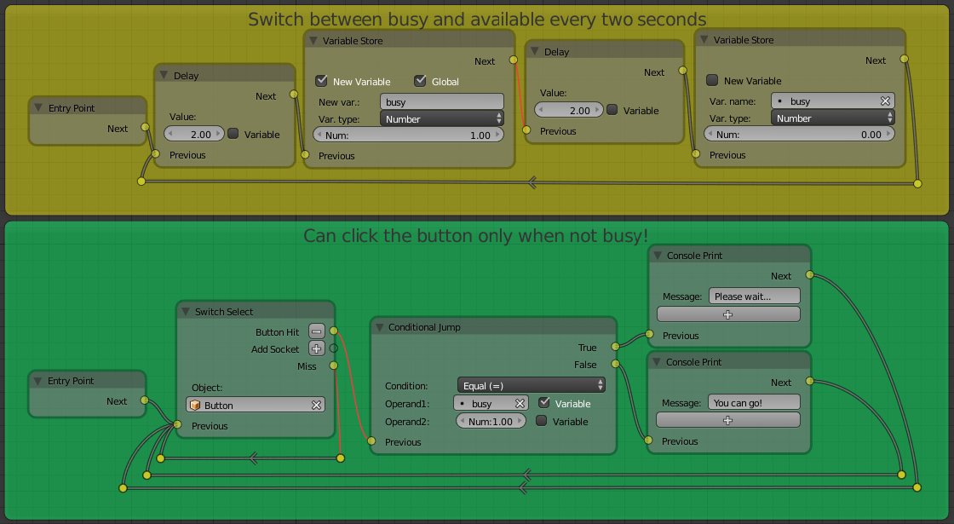
Task: Toggle the New Variable checkbox in right Variable Store
Action: (x=712, y=81)
